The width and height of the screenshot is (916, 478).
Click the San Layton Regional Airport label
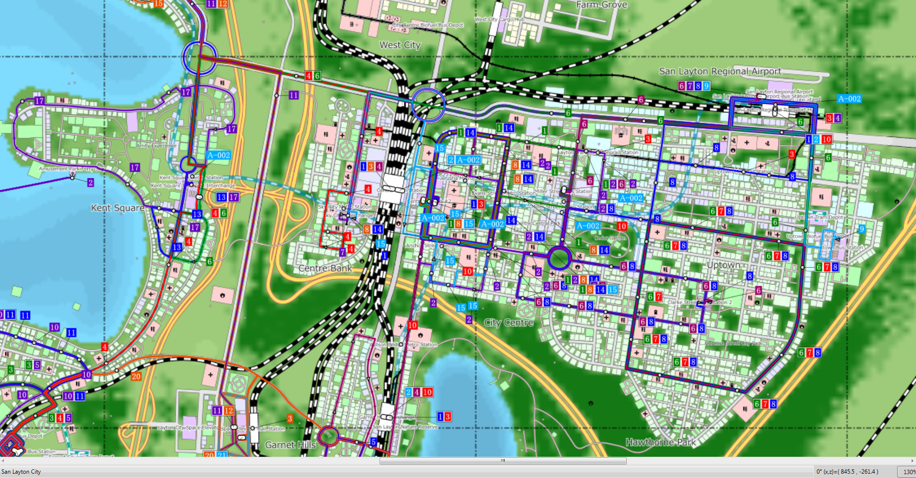[x=720, y=71]
